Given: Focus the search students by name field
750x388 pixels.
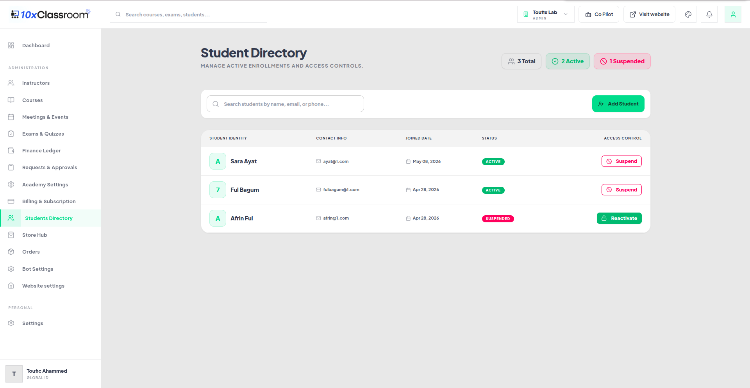Looking at the screenshot, I should 285,104.
